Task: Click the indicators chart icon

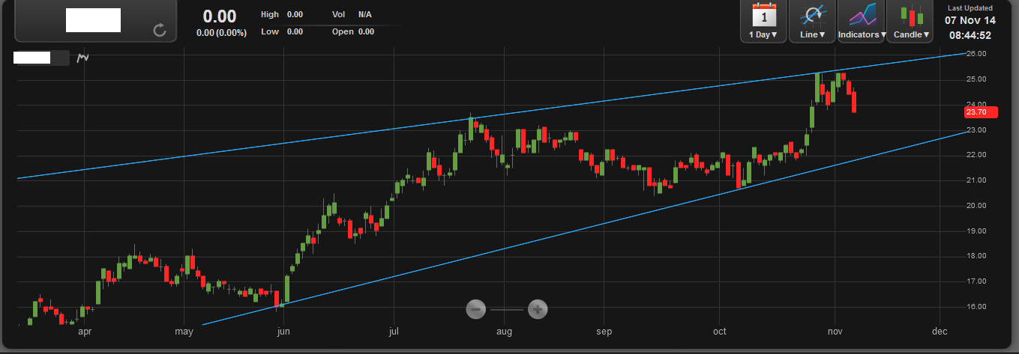Action: pyautogui.click(x=862, y=15)
